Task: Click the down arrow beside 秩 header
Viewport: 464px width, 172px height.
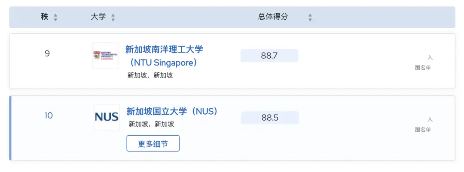Action: click(x=55, y=20)
